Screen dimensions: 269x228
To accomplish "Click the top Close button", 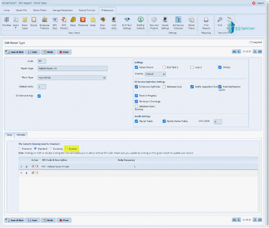I will tap(64, 52).
